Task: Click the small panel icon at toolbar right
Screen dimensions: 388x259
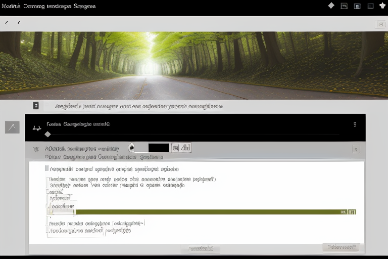Action: click(x=381, y=24)
